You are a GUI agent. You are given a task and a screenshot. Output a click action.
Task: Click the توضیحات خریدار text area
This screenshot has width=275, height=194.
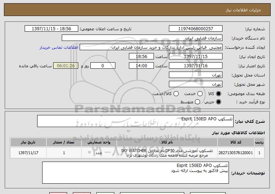135,173
